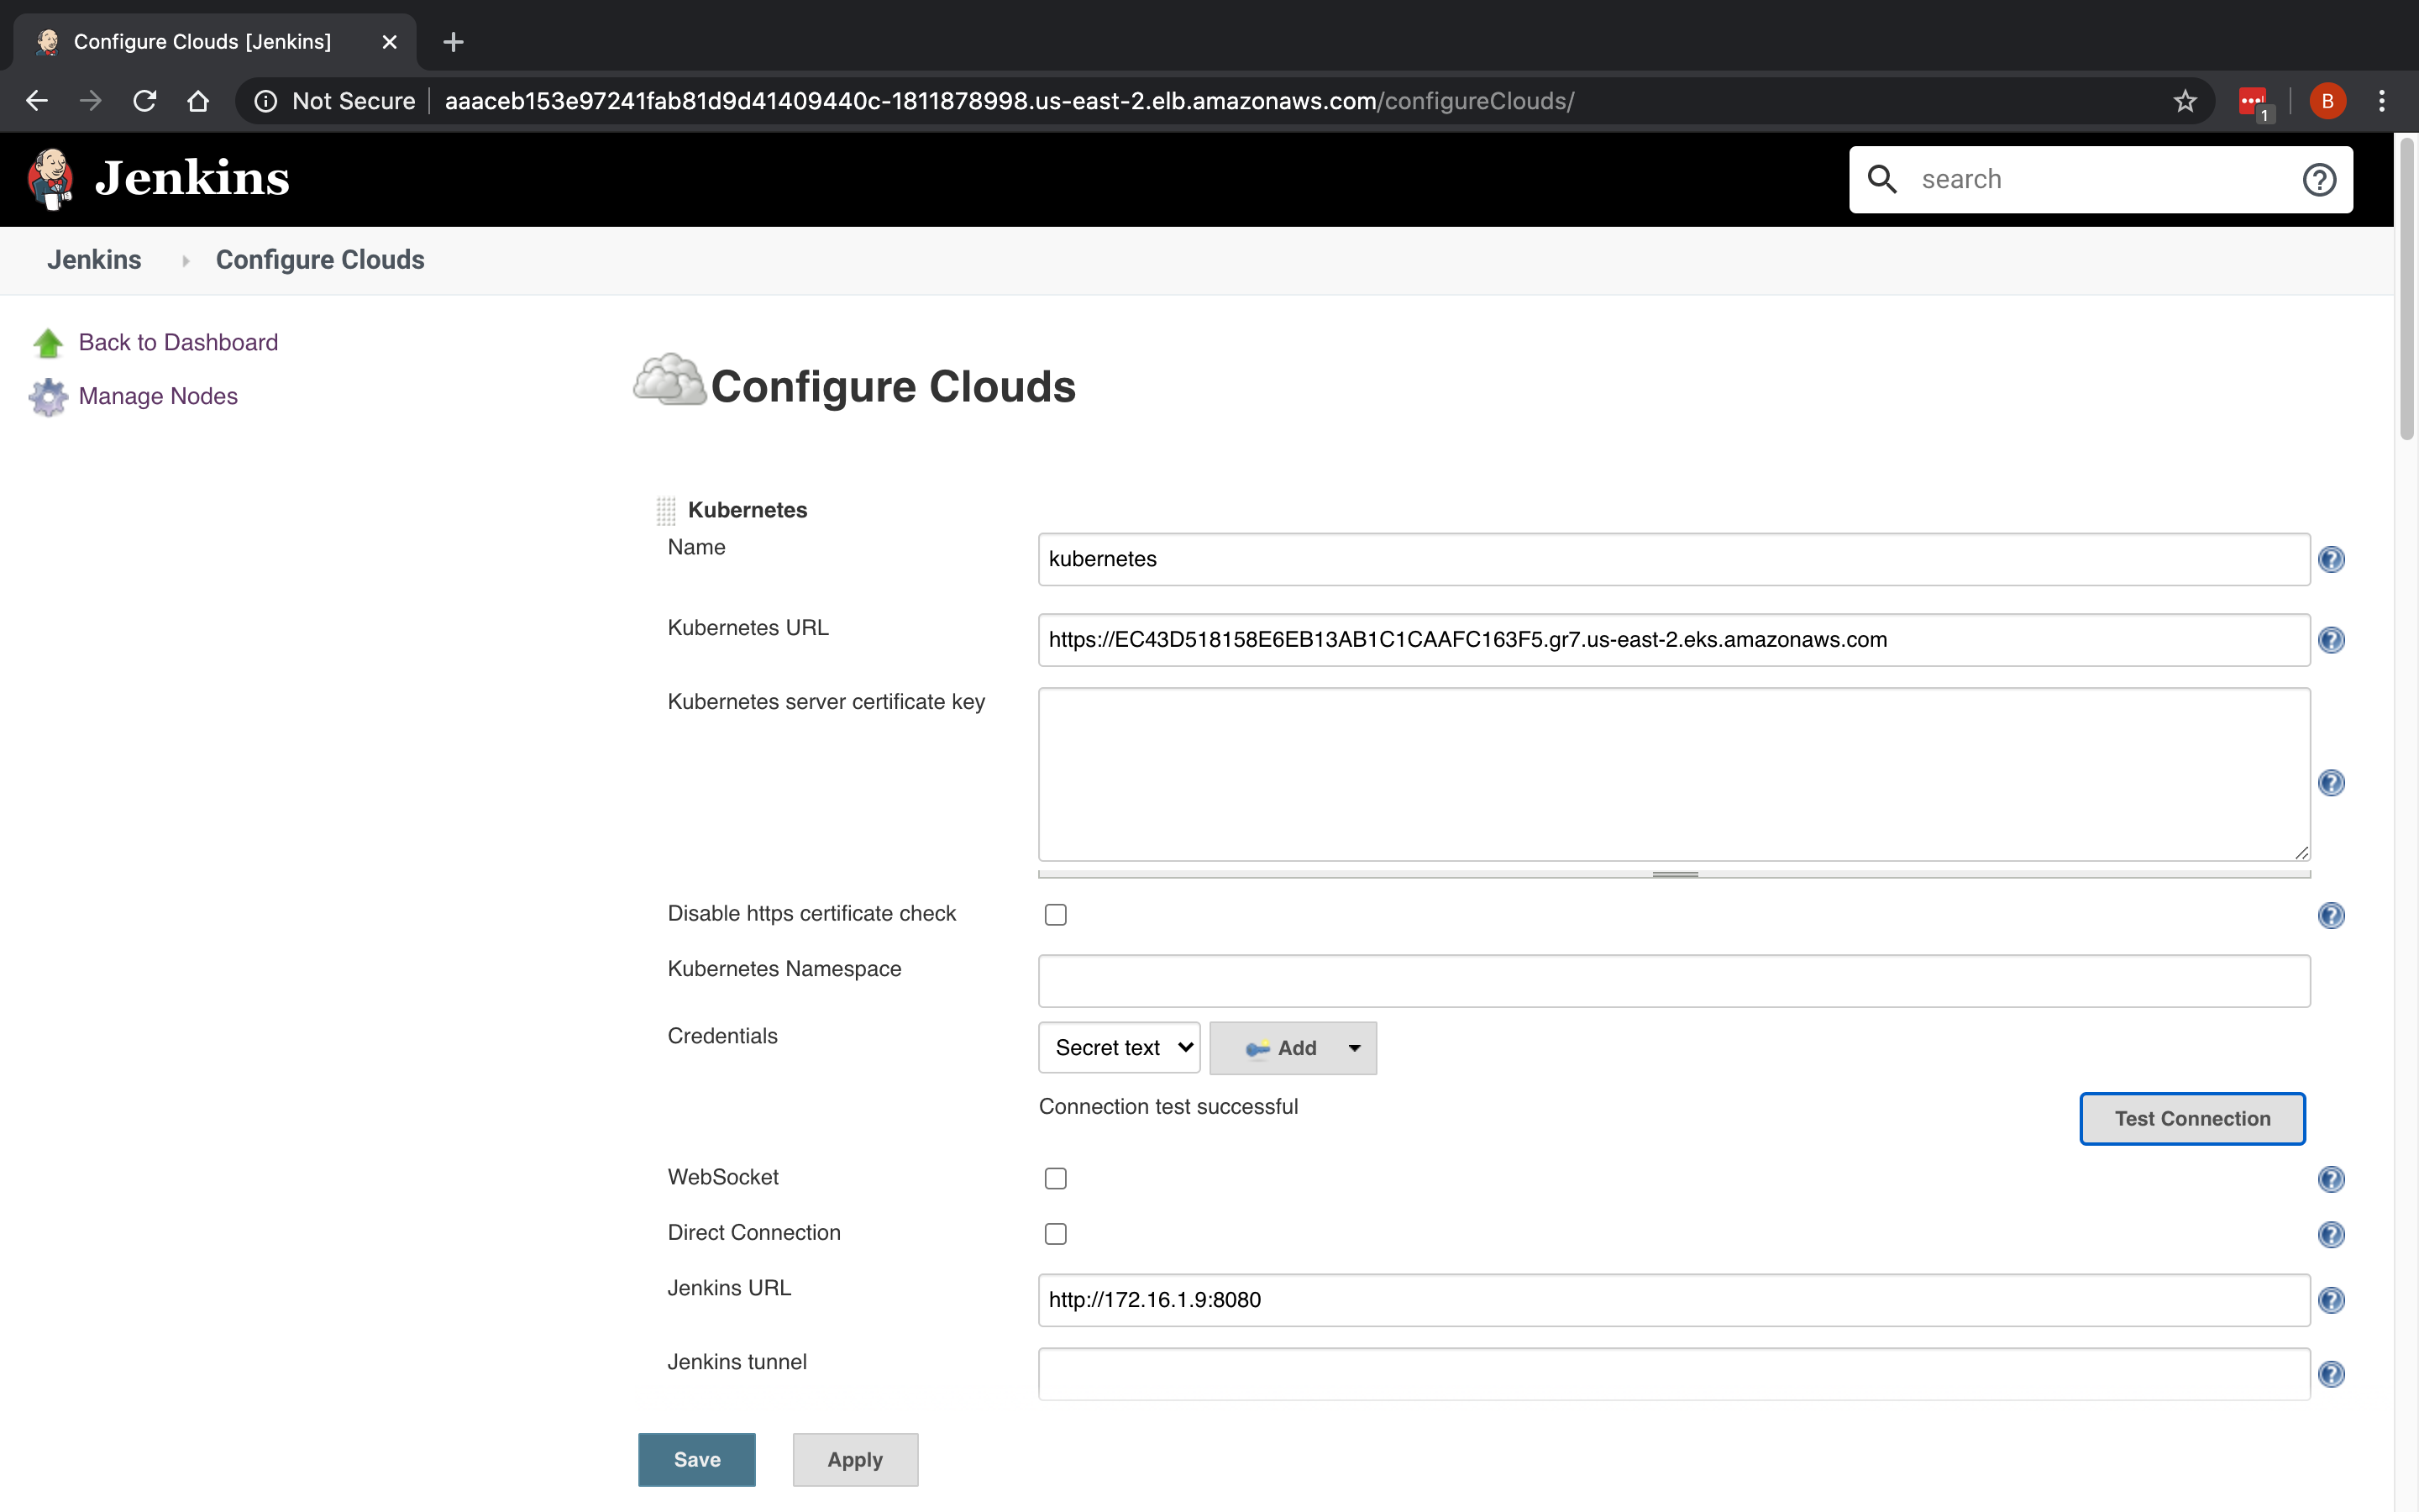
Task: Click the 'Kubernetes' section heading
Action: [x=747, y=510]
